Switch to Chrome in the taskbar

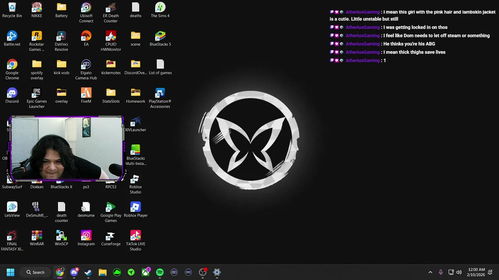click(60, 272)
